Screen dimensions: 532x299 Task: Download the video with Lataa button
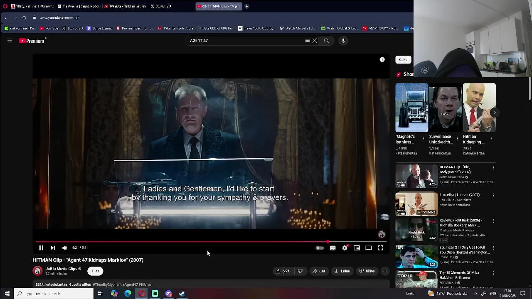(x=342, y=271)
